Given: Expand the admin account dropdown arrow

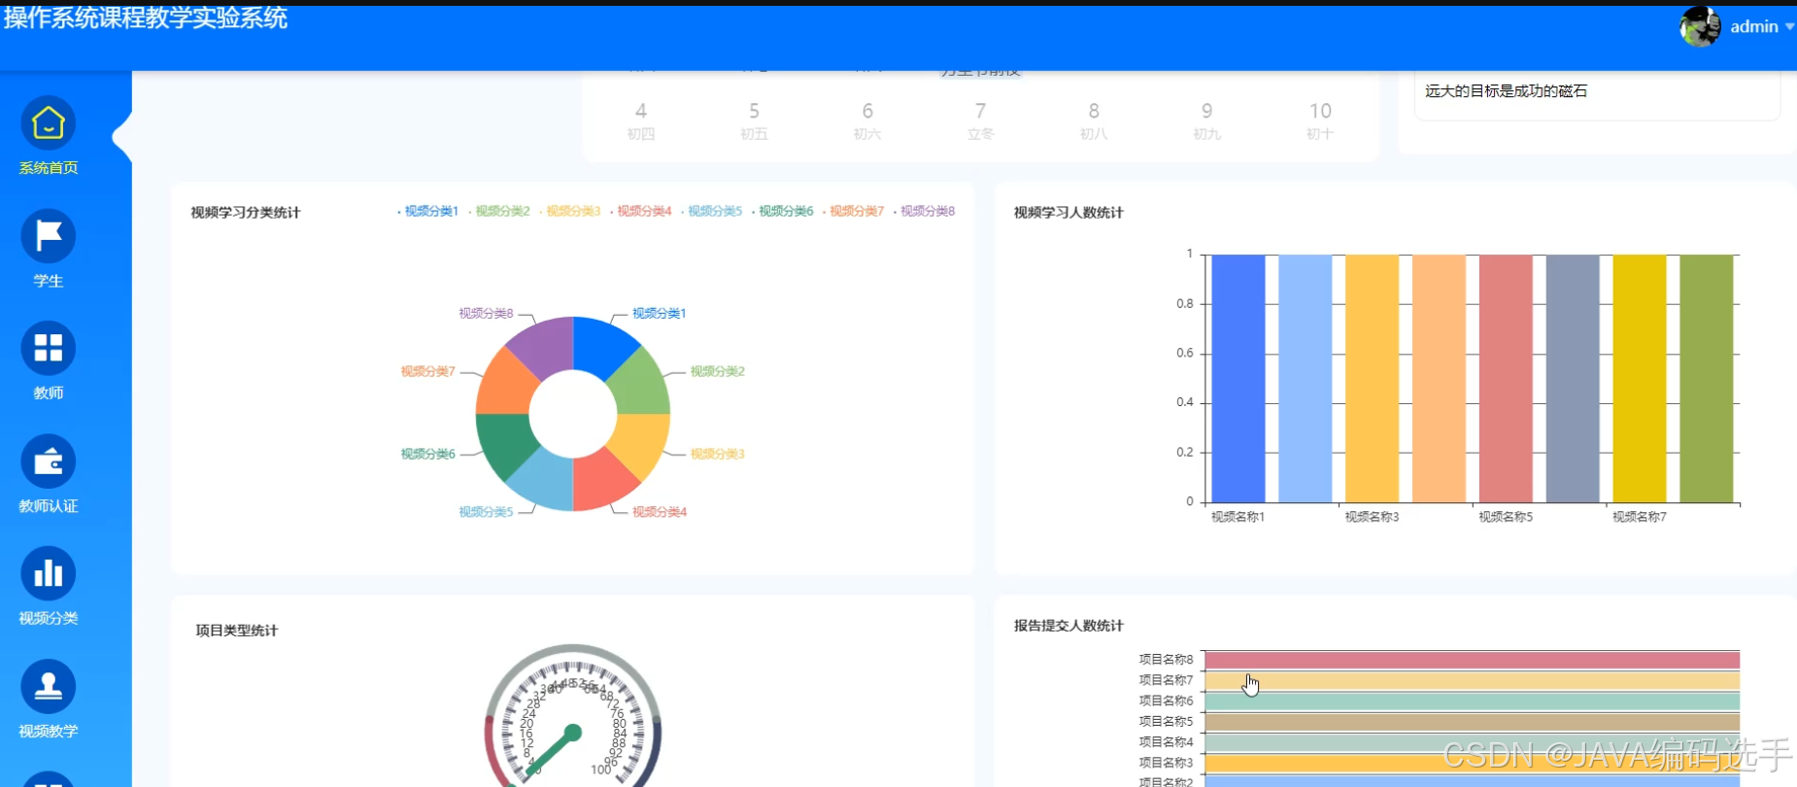Looking at the screenshot, I should (x=1789, y=27).
